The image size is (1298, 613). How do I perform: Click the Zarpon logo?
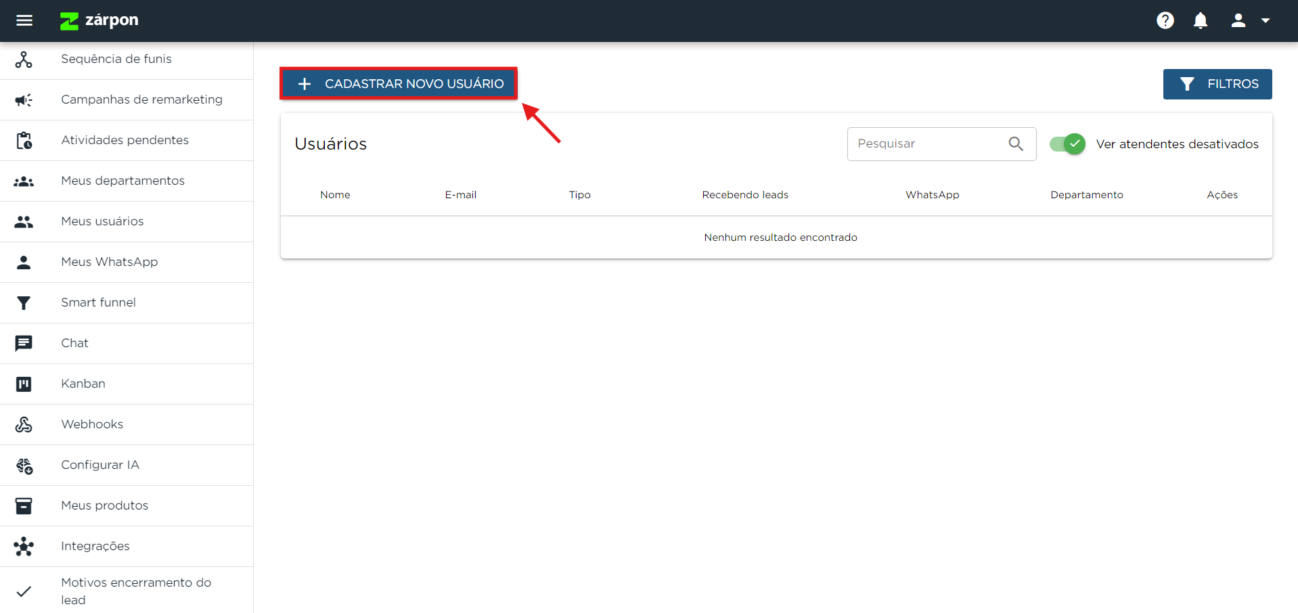[x=99, y=20]
